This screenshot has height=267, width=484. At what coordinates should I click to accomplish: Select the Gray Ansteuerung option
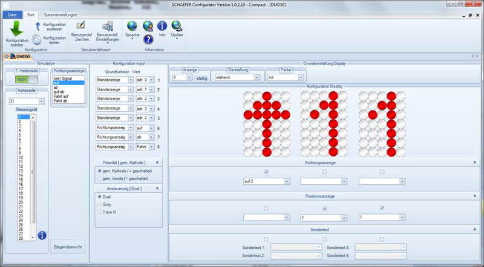point(99,204)
